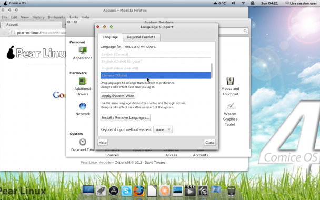Switch to the Regional Formats tab
Image resolution: width=320 pixels, height=200 pixels.
point(141,37)
